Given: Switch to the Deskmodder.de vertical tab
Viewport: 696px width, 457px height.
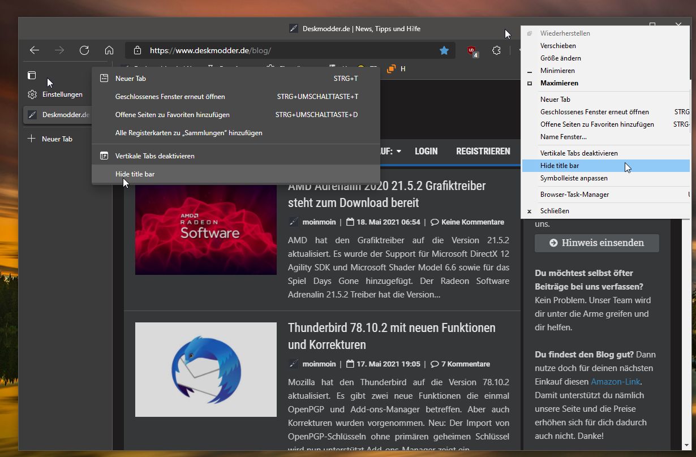Looking at the screenshot, I should pyautogui.click(x=57, y=115).
